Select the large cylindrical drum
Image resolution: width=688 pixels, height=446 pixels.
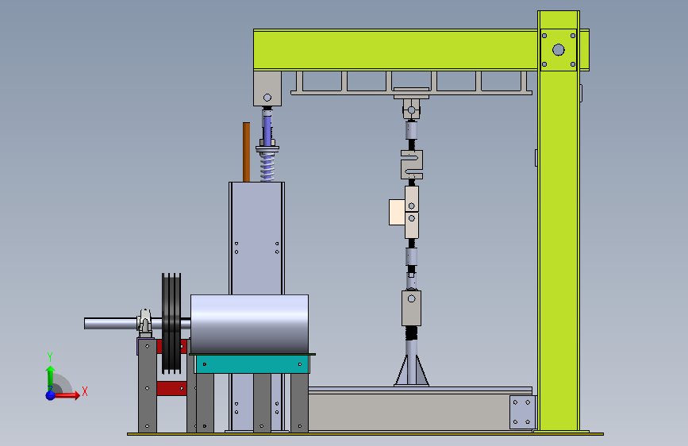(250, 324)
